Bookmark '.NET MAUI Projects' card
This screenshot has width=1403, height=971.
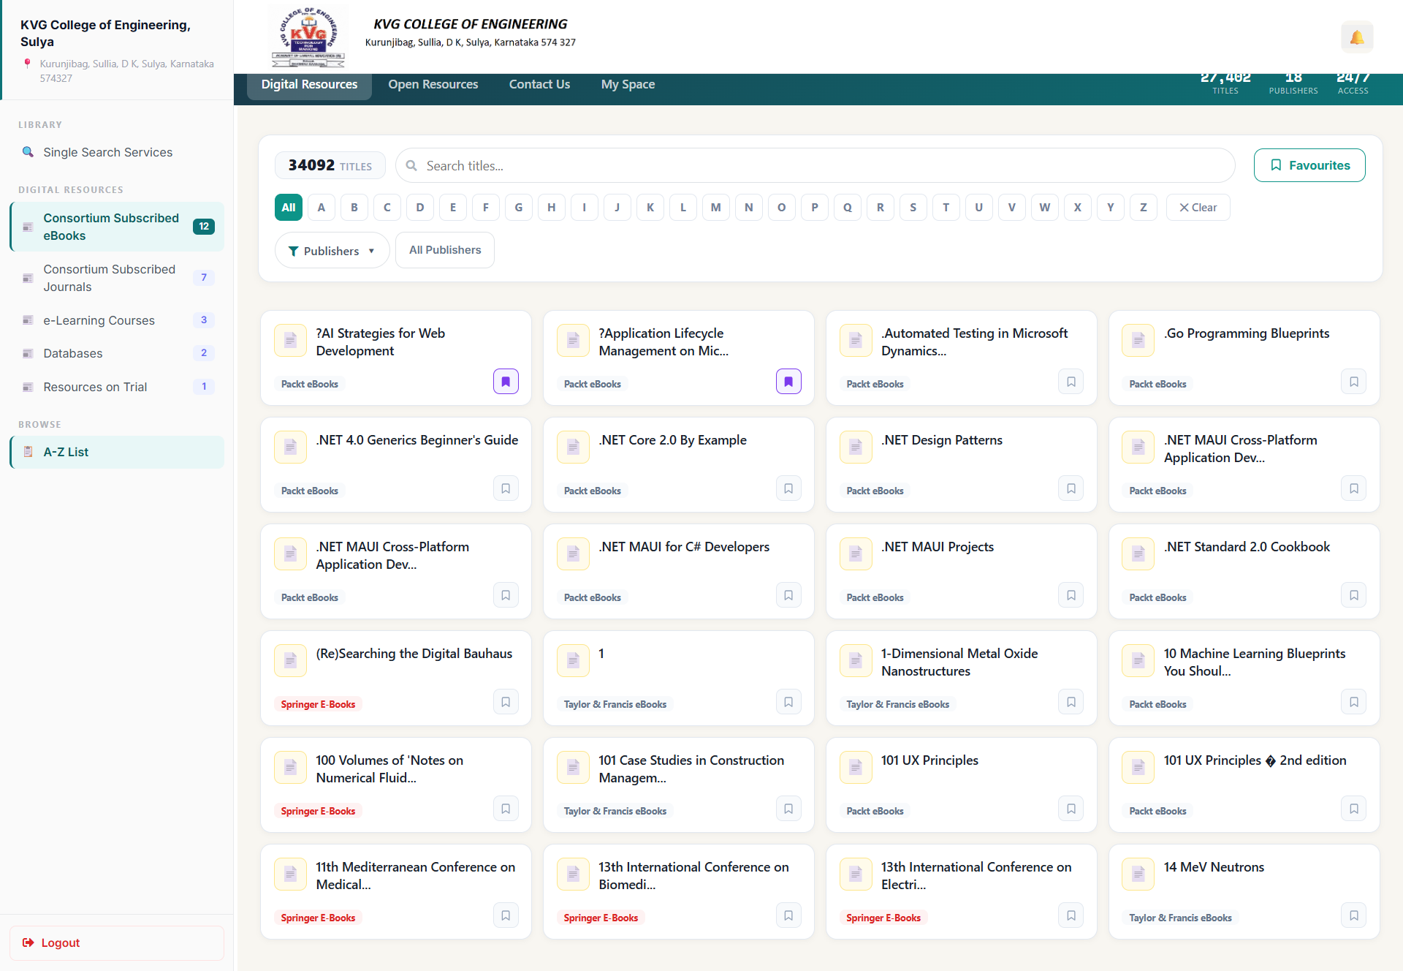coord(1071,595)
